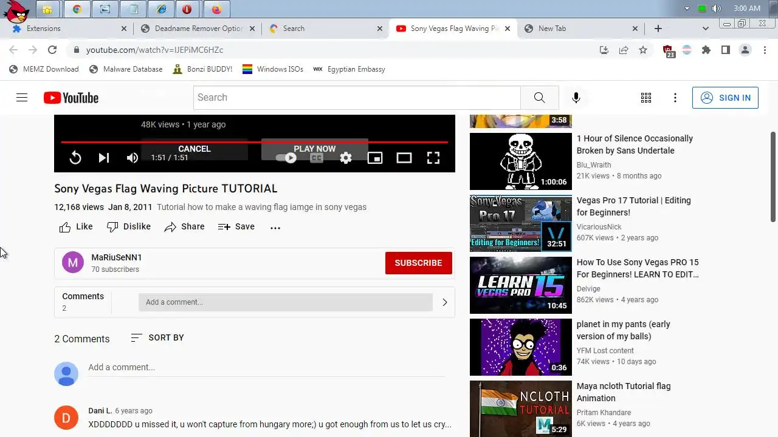Open Bonzi BUDDY! bookmark
This screenshot has height=437, width=778.
click(x=202, y=69)
